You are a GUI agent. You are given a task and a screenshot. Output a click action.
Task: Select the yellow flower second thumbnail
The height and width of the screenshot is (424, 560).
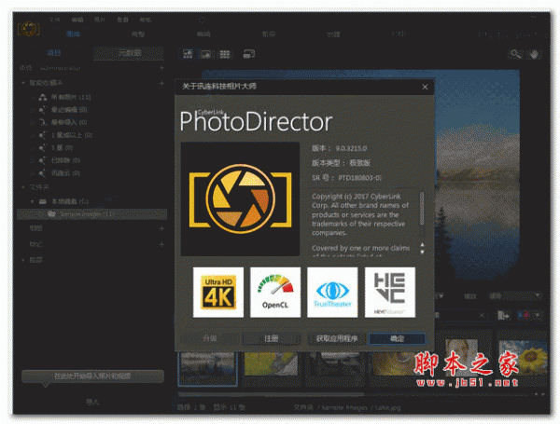(271, 363)
